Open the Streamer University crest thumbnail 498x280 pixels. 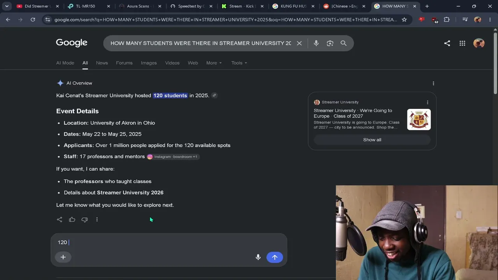coord(419,119)
